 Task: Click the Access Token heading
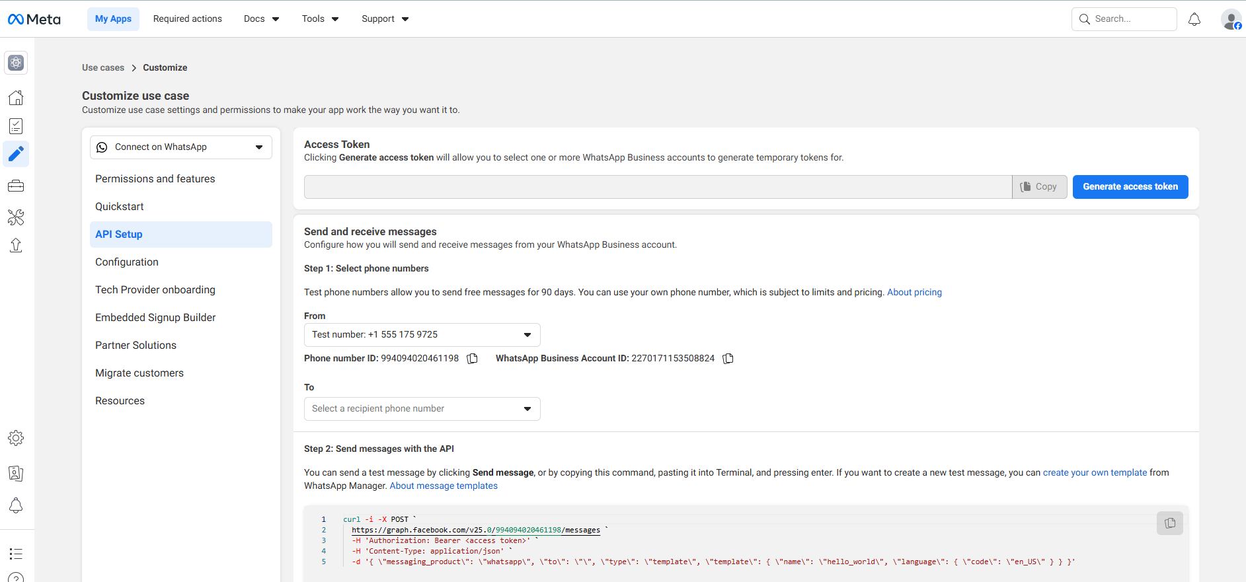336,144
